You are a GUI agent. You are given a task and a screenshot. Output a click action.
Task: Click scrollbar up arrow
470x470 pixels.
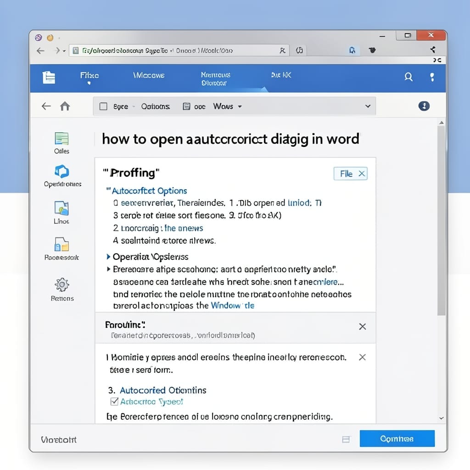[x=441, y=123]
